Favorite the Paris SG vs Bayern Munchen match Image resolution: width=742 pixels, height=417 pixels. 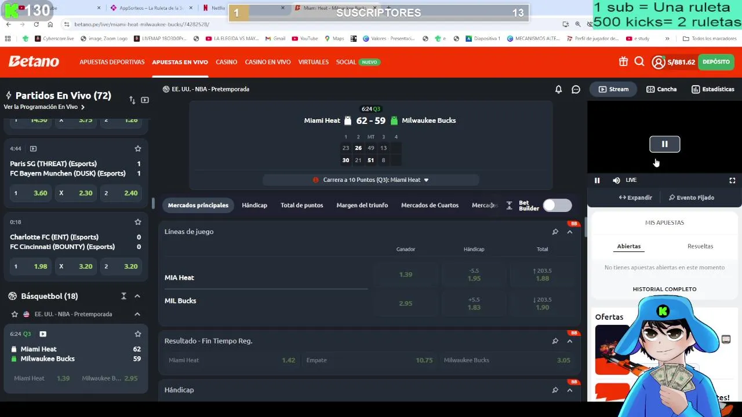click(138, 149)
